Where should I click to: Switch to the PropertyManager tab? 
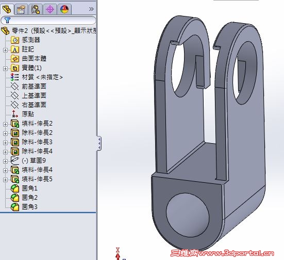point(21,9)
